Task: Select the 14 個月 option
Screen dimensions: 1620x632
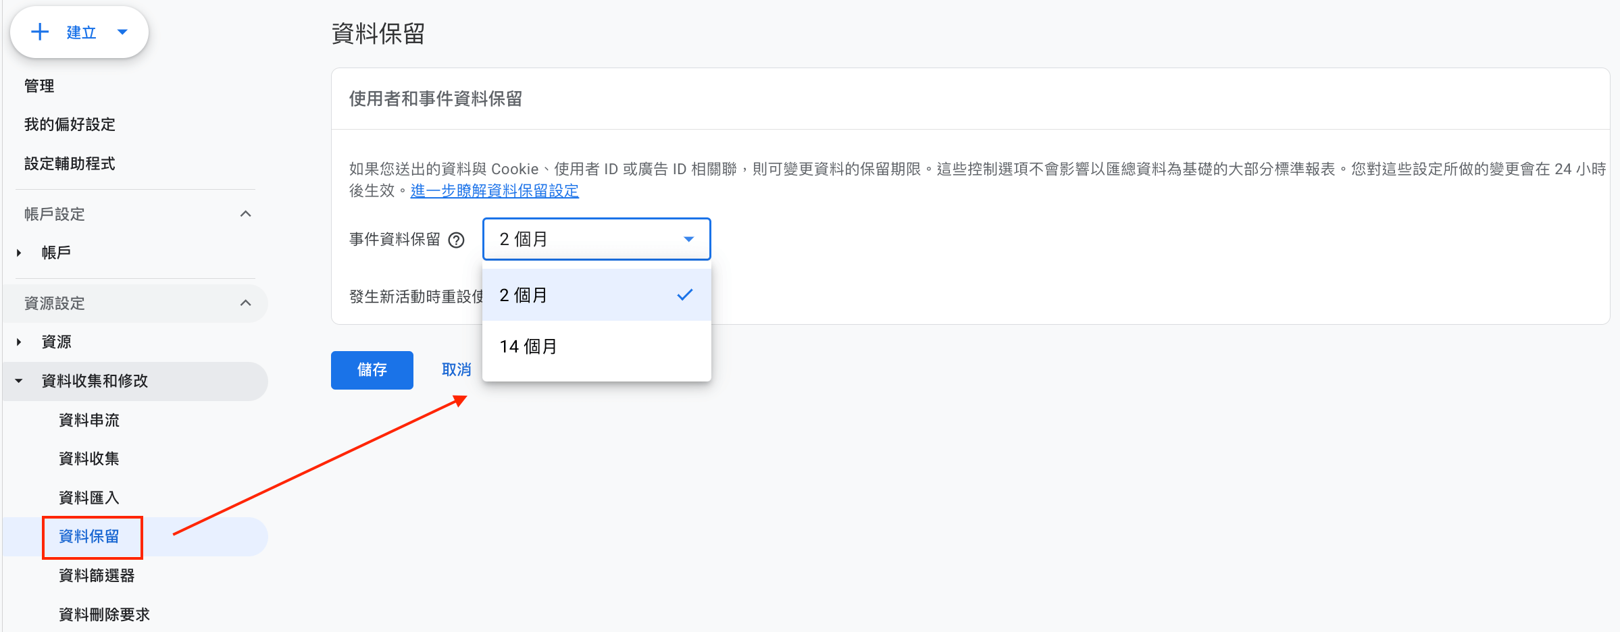Action: pos(597,346)
